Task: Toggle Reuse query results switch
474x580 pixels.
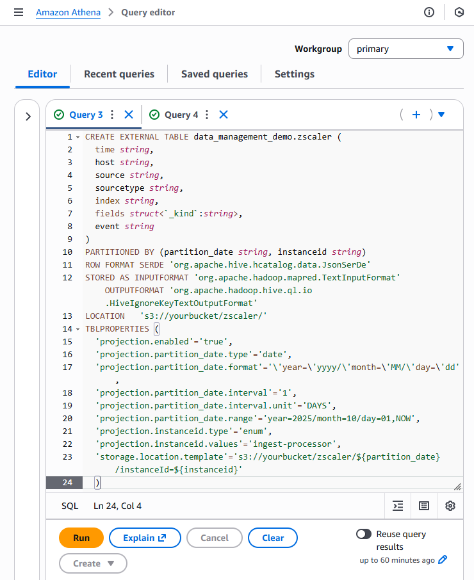Action: (x=364, y=534)
